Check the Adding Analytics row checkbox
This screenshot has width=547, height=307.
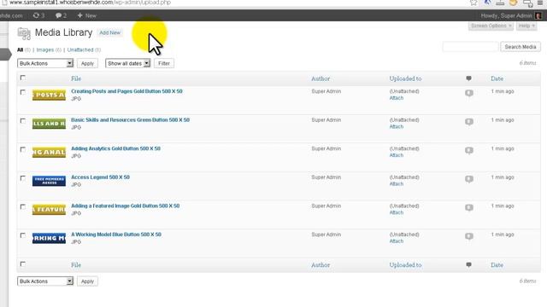pyautogui.click(x=23, y=150)
